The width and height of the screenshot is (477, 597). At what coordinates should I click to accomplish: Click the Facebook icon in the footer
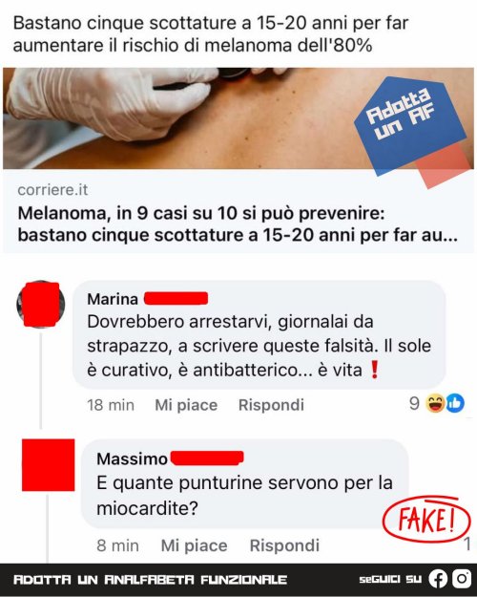(x=438, y=579)
